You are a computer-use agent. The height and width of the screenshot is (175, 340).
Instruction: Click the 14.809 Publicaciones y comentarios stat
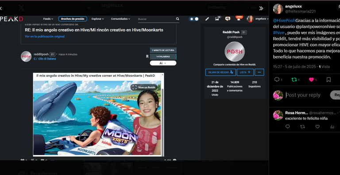[x=235, y=86]
